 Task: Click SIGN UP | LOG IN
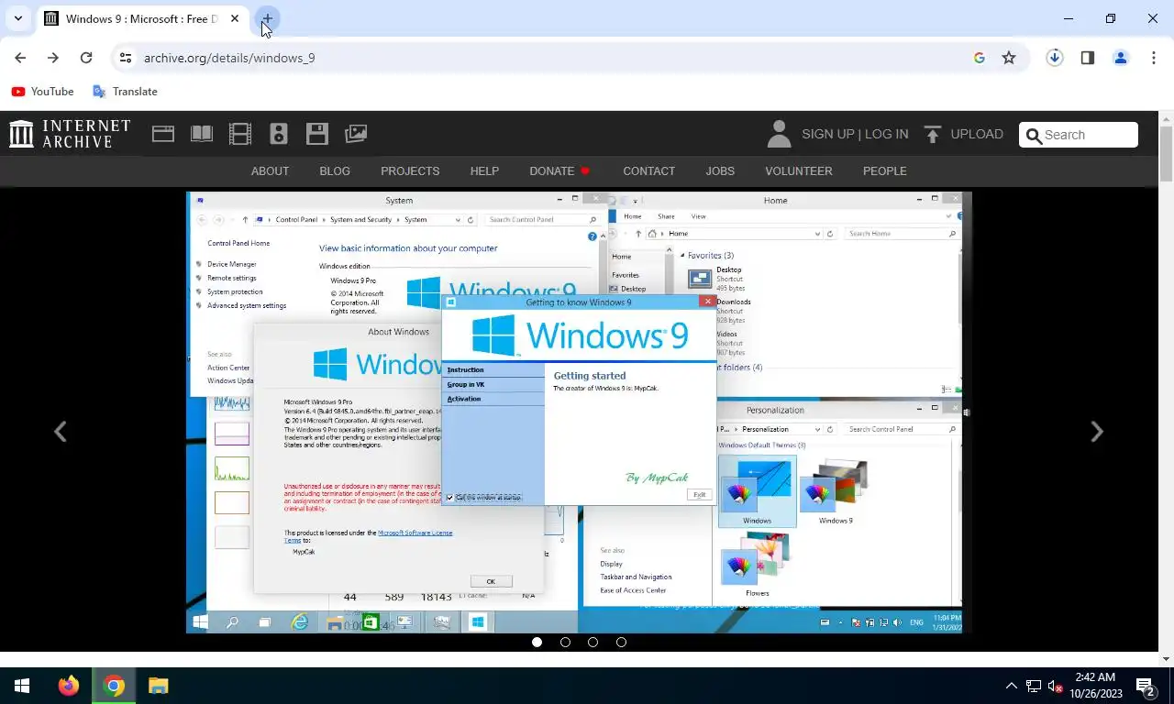855,134
